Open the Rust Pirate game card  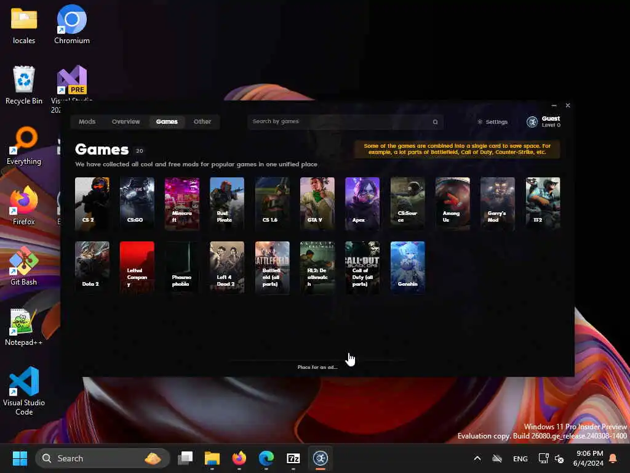[x=227, y=203]
